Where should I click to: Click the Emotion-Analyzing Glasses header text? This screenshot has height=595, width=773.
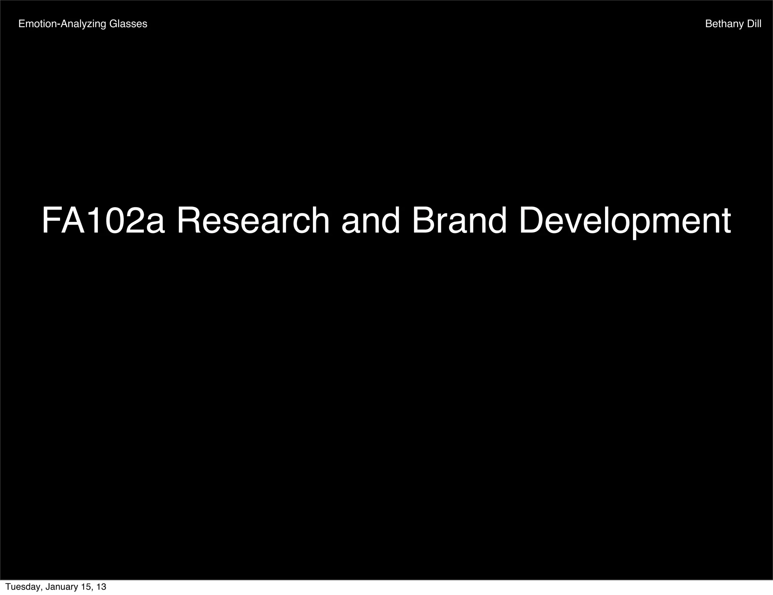coord(83,24)
